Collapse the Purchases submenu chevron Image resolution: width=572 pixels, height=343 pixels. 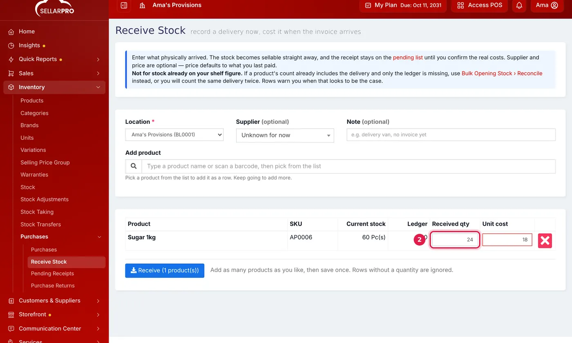point(99,237)
